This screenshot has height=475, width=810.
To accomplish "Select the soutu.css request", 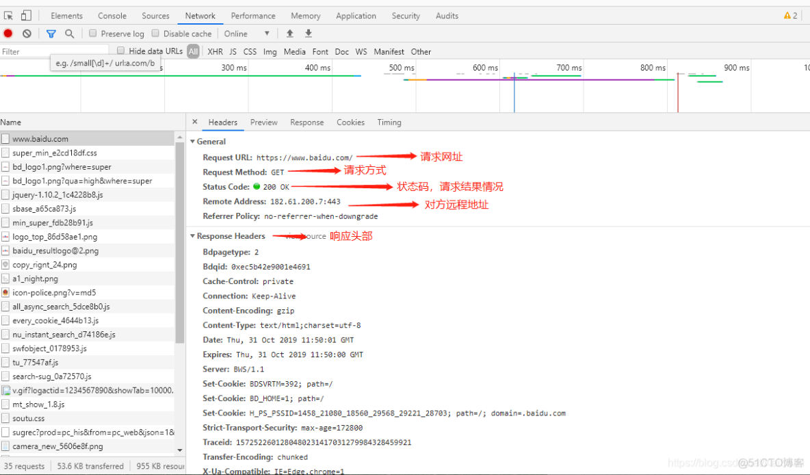I will [x=88, y=418].
